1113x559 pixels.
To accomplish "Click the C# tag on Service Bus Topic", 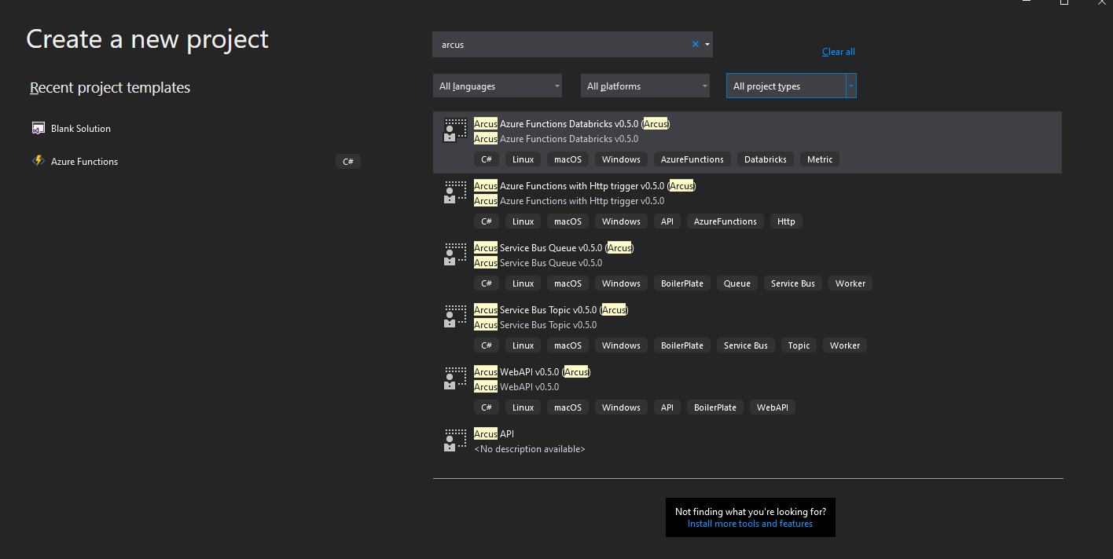I will pyautogui.click(x=487, y=345).
